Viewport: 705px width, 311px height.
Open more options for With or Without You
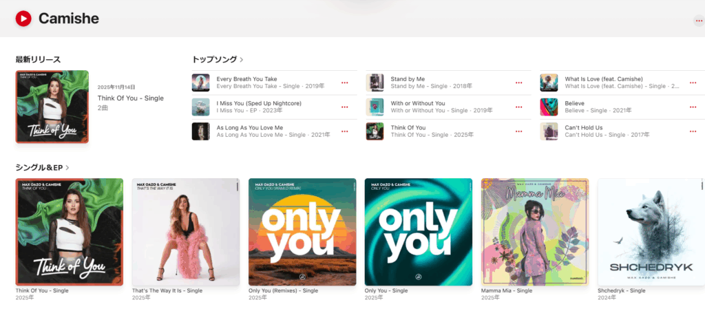click(x=519, y=107)
